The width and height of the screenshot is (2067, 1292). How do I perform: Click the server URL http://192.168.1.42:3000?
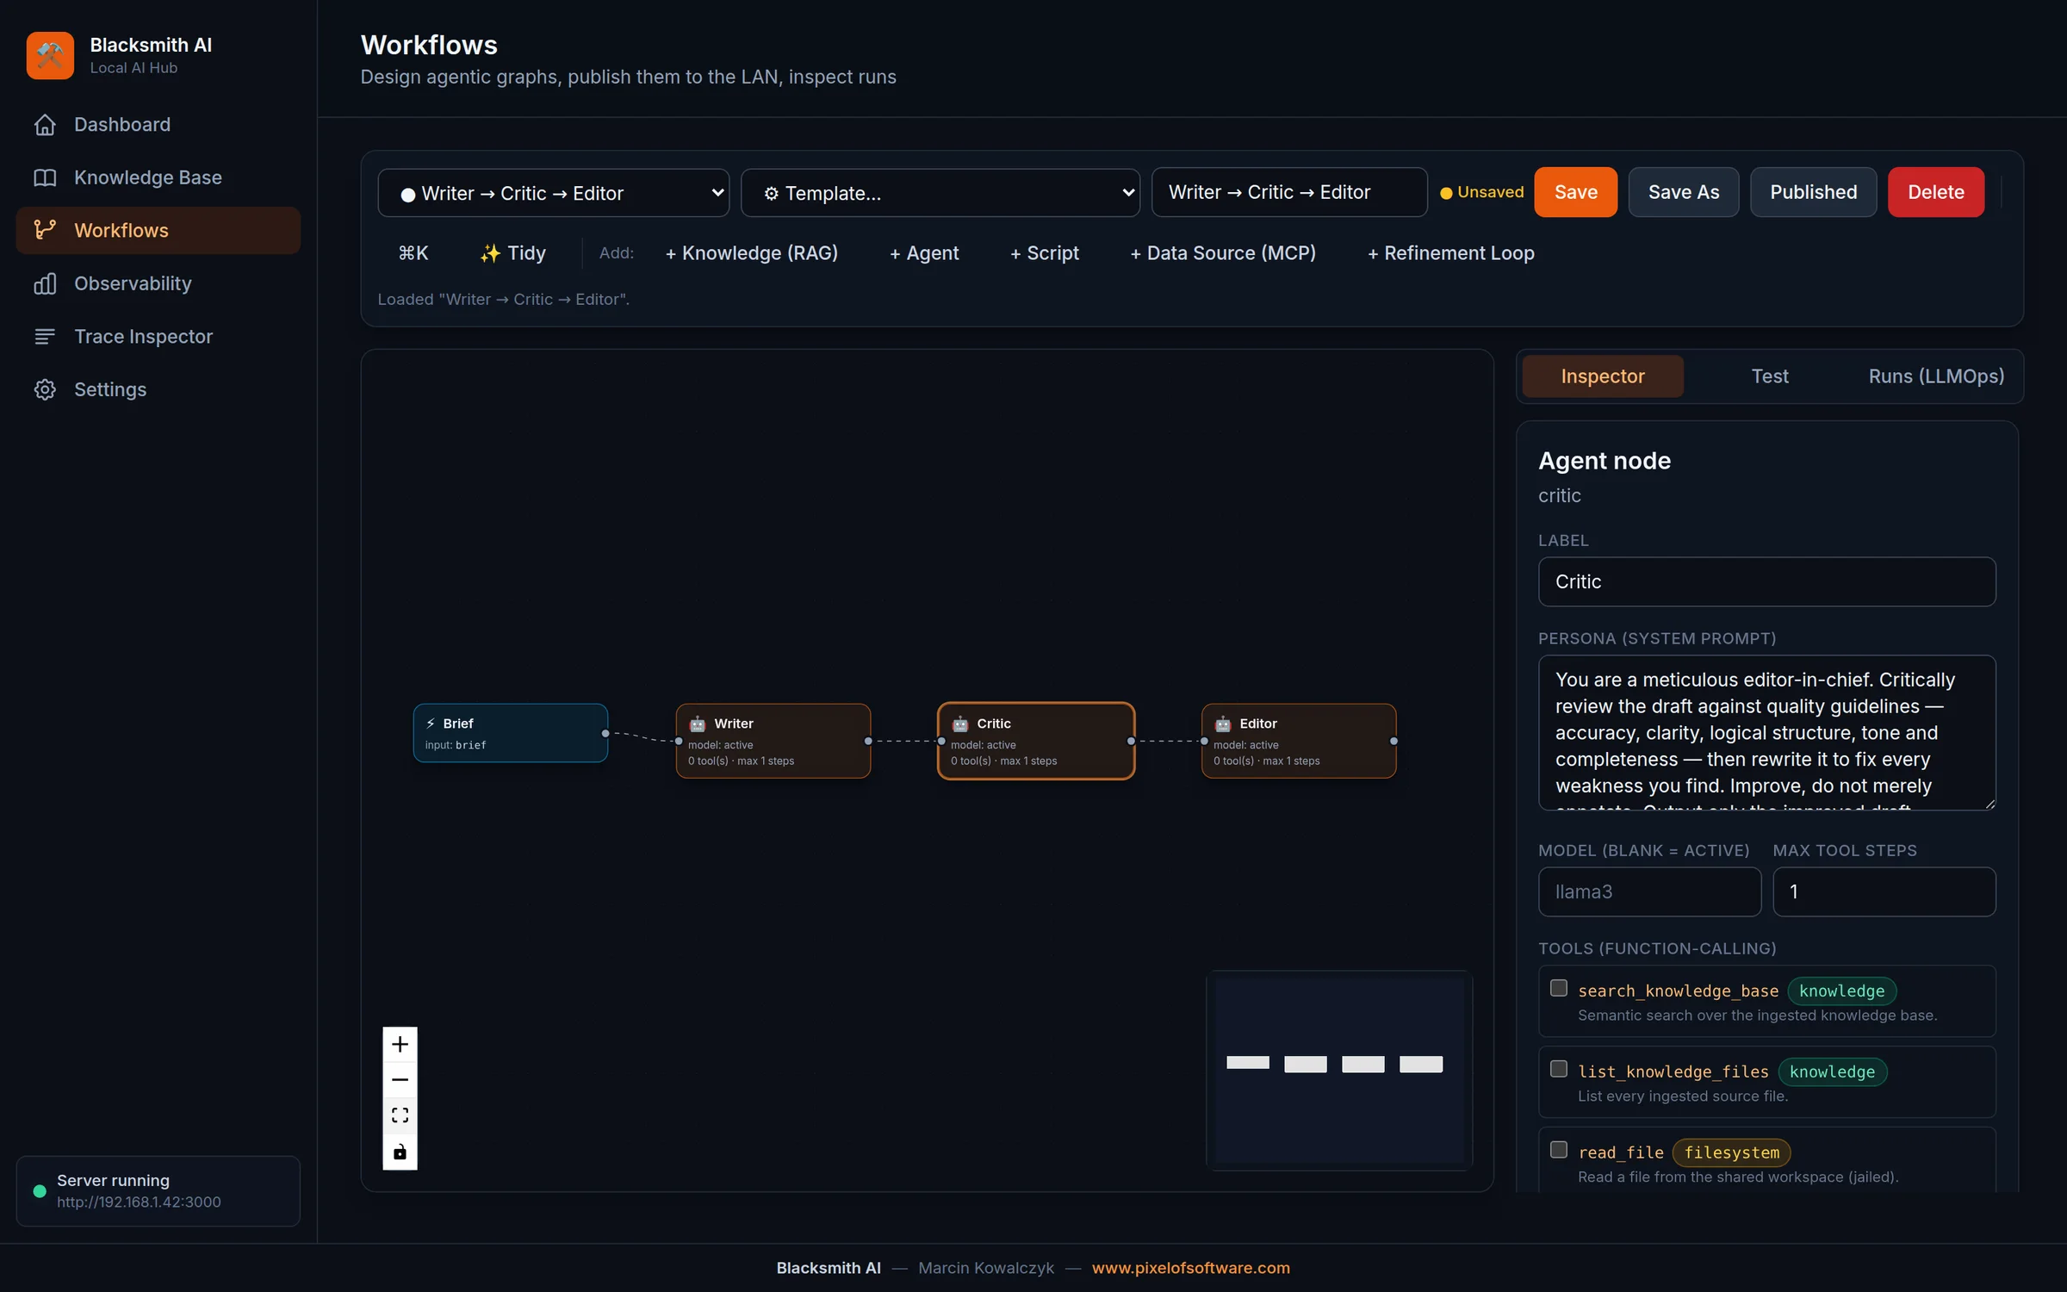click(x=139, y=1202)
